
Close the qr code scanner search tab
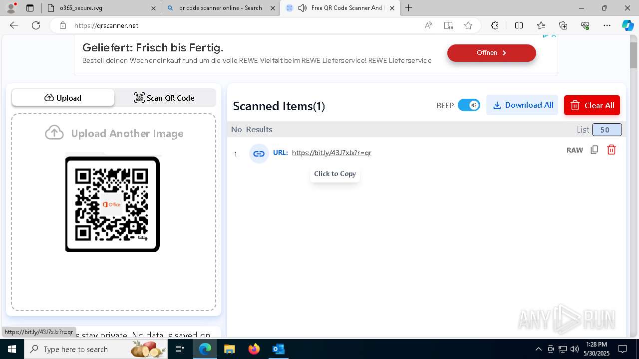[x=273, y=8]
